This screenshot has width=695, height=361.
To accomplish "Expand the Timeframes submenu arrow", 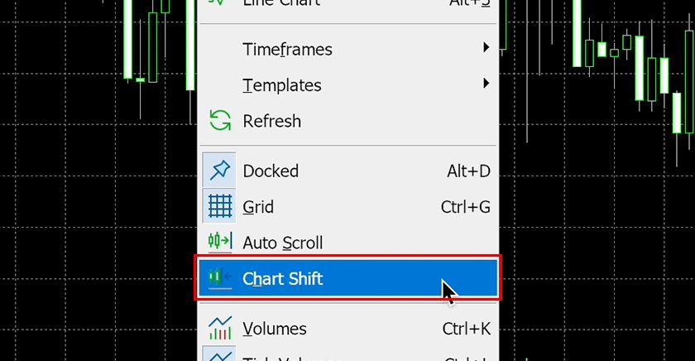I will [x=486, y=48].
